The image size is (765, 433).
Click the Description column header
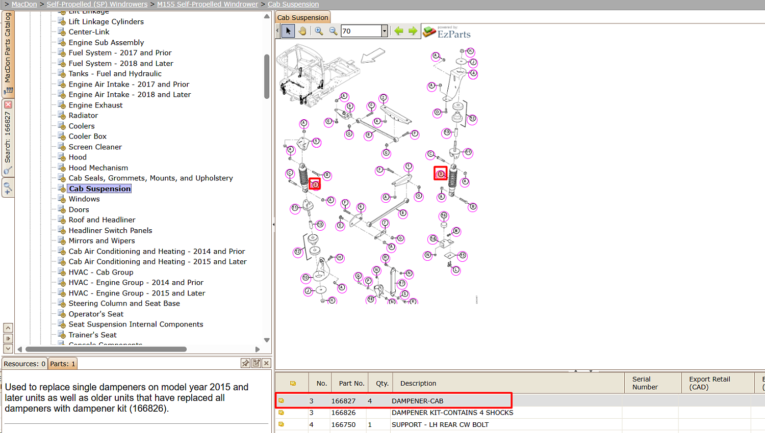click(x=418, y=383)
